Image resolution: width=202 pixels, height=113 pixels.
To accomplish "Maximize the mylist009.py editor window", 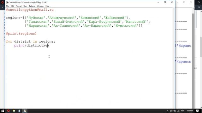I will click(x=165, y=2).
